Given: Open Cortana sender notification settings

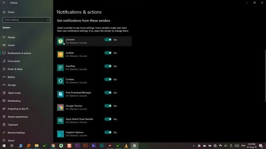Looking at the screenshot, I should click(x=93, y=81).
